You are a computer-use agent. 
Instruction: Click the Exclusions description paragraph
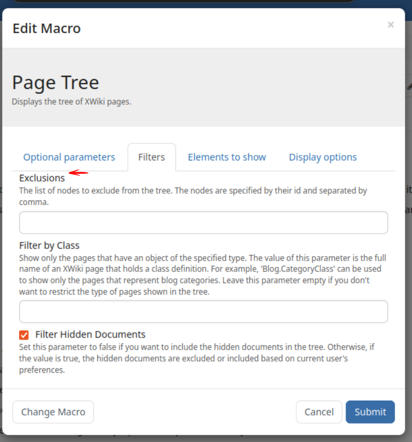[193, 196]
